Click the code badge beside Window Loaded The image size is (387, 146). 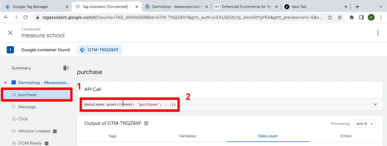(55, 131)
